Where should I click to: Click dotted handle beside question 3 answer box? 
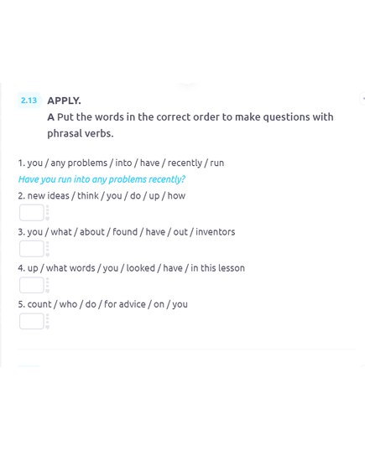[48, 249]
